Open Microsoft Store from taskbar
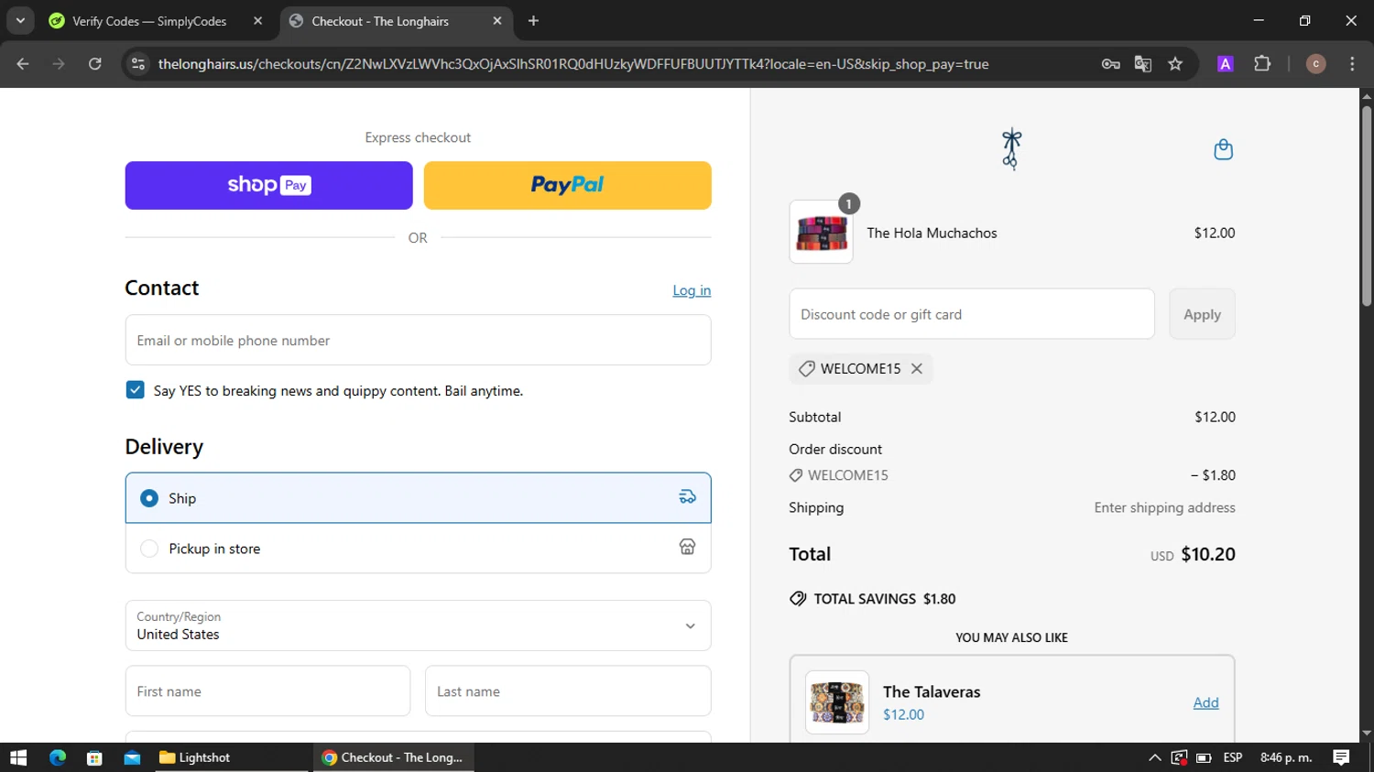Image resolution: width=1374 pixels, height=772 pixels. coord(94,757)
